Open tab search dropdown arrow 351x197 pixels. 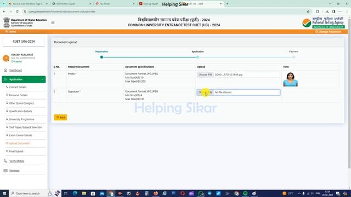coord(3,4)
